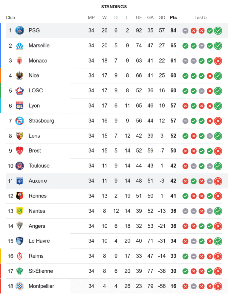Image resolution: width=228 pixels, height=298 pixels.
Task: Open the Nice team link
Action: 34,75
